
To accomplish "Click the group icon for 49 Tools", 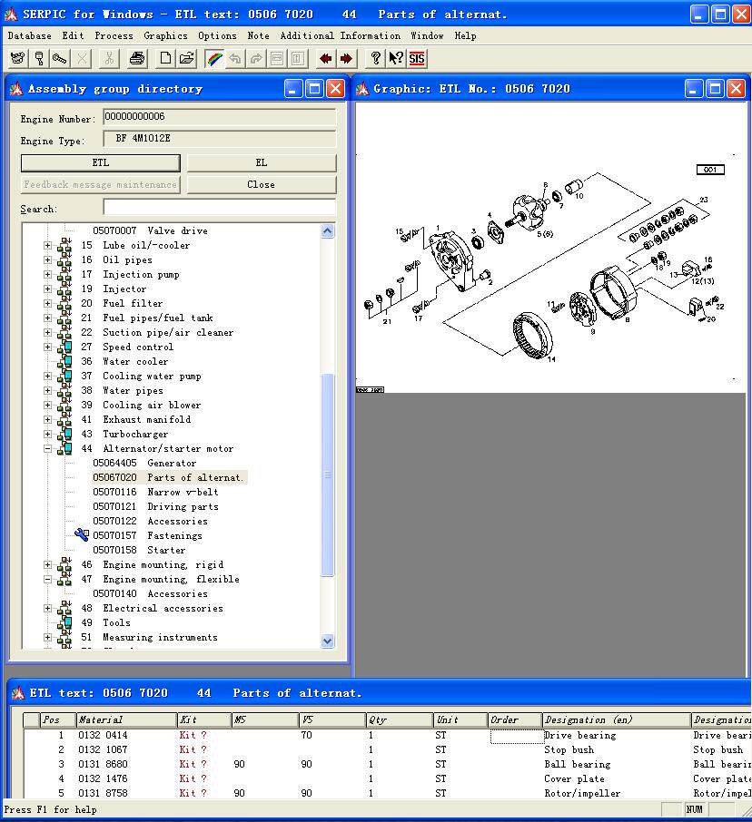I will [65, 622].
